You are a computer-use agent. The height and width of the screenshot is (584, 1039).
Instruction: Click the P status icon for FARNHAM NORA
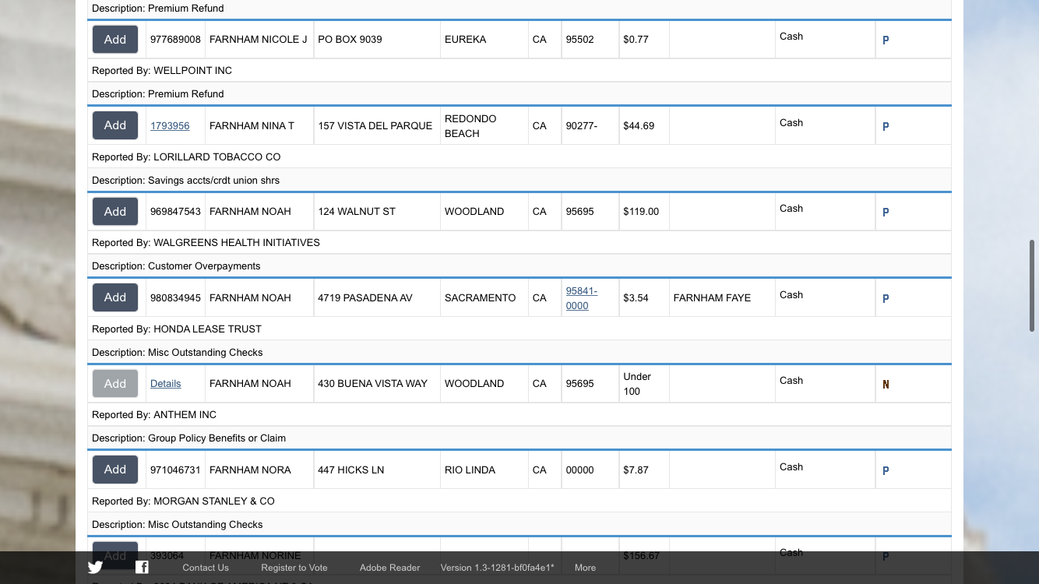tap(886, 470)
